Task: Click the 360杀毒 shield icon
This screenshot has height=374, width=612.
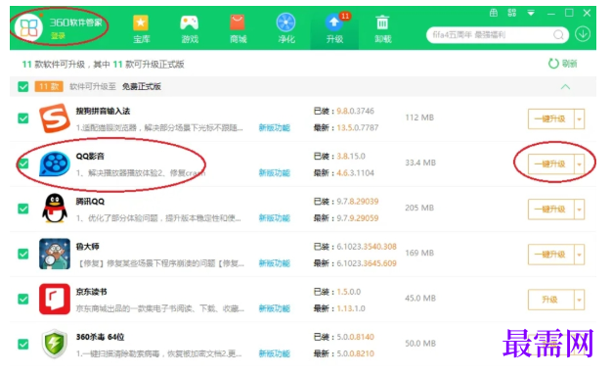Action: (55, 344)
